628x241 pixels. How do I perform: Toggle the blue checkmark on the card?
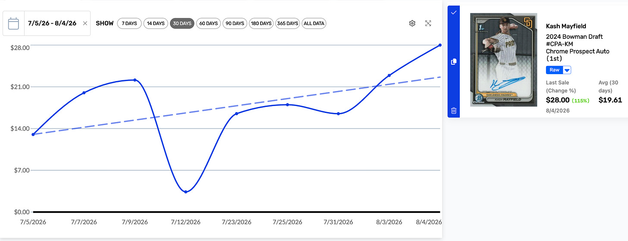(x=454, y=13)
